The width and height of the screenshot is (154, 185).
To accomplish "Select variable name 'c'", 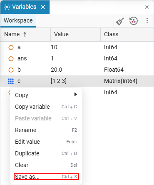I will click(19, 81).
